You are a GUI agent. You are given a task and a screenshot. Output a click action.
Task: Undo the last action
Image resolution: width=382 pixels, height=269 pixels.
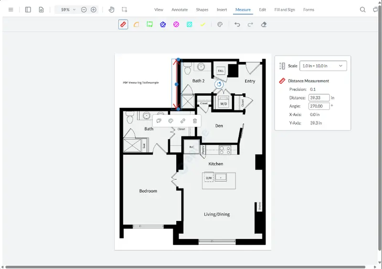point(237,25)
